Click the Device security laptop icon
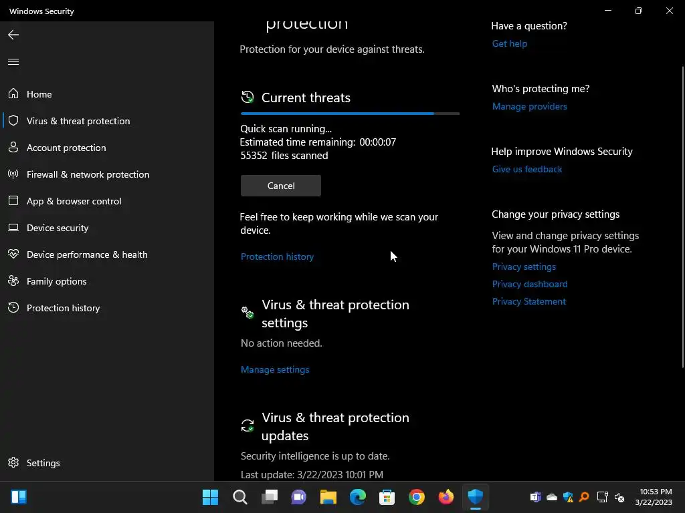This screenshot has width=685, height=513. point(13,227)
